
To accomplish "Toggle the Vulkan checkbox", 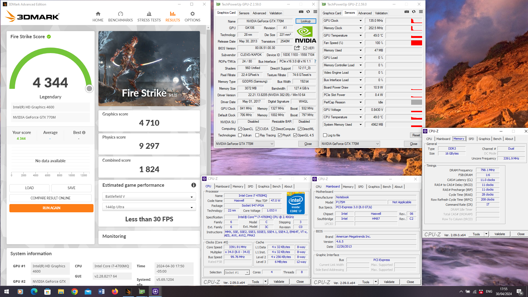I will pos(240,135).
